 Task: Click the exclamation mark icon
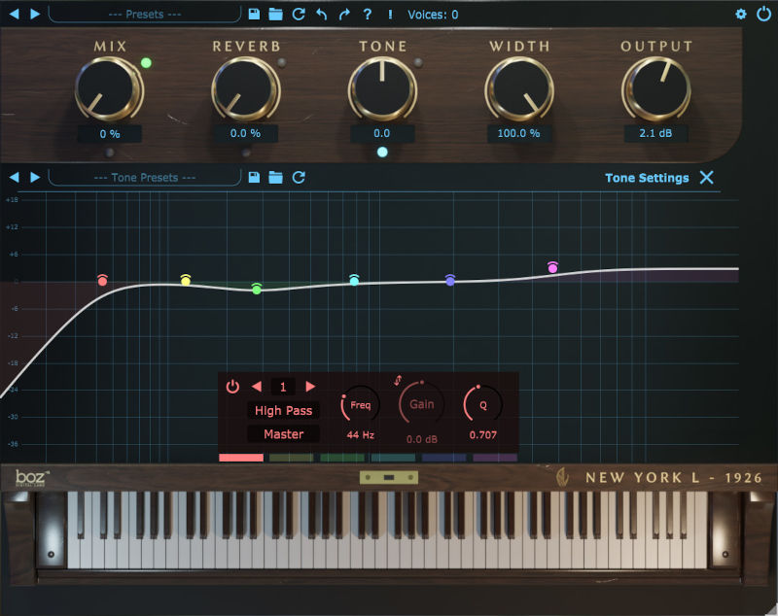coord(390,15)
